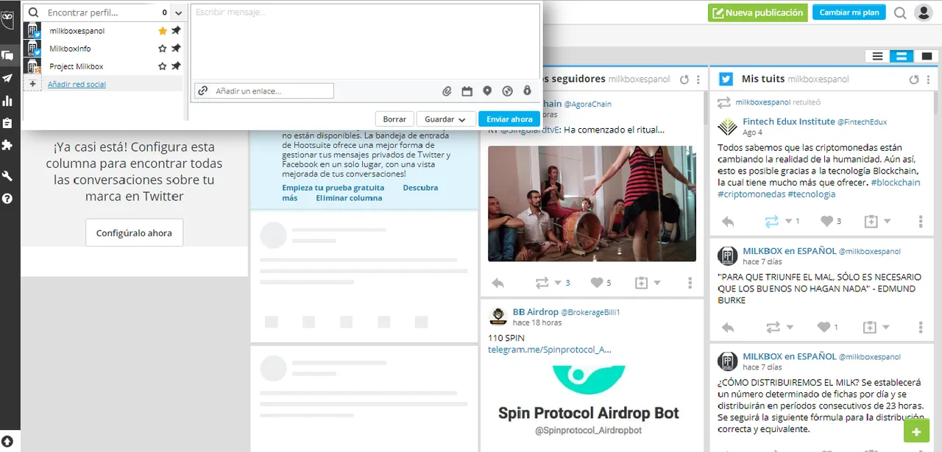Image resolution: width=942 pixels, height=452 pixels.
Task: Click the search magnifier in top bar
Action: 900,13
